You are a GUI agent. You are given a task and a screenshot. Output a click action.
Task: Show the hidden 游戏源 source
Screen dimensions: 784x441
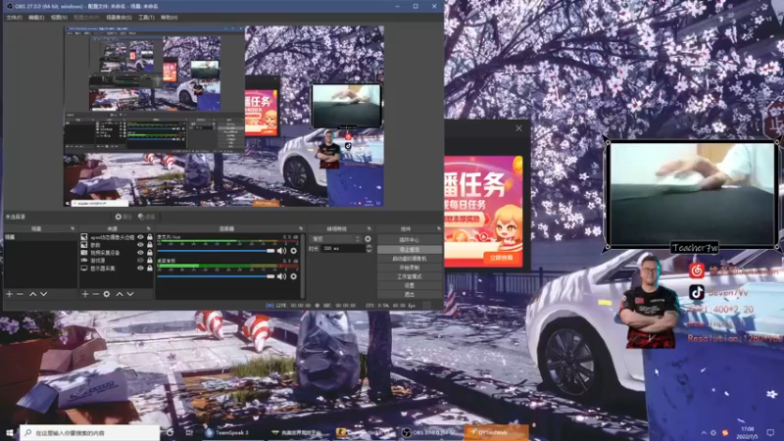tap(140, 260)
